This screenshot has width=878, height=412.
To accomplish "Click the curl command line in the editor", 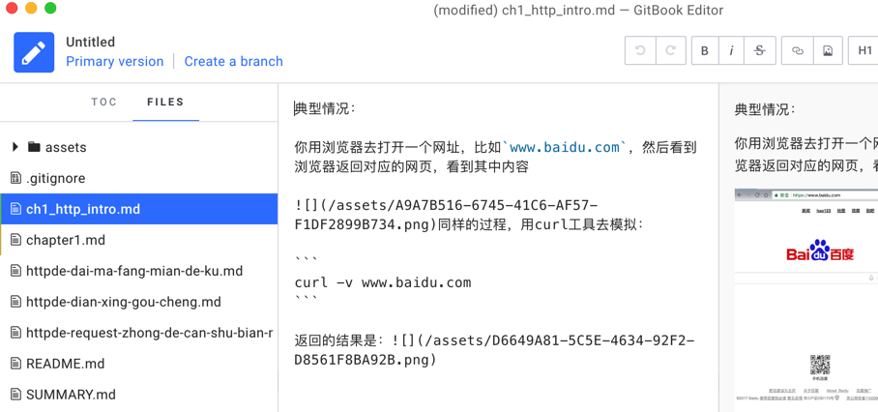I will [383, 282].
